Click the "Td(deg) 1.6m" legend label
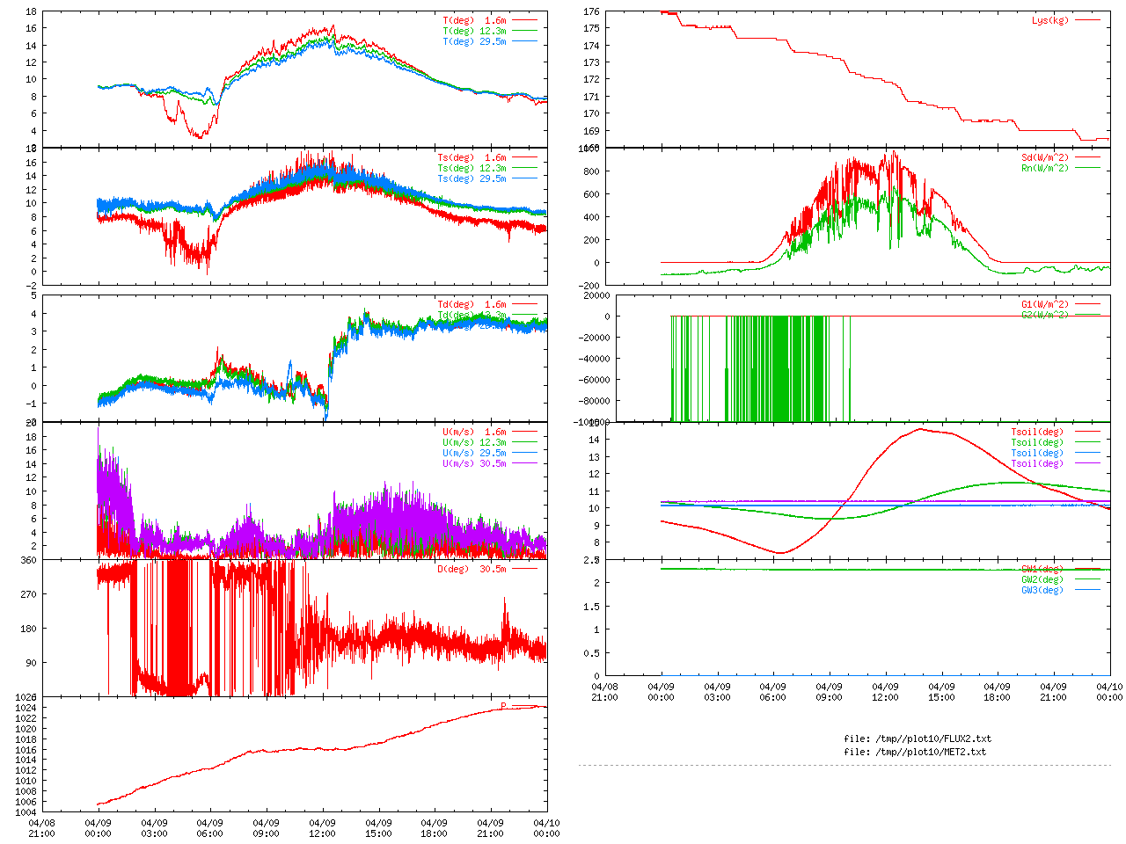1126x844 pixels. [472, 305]
